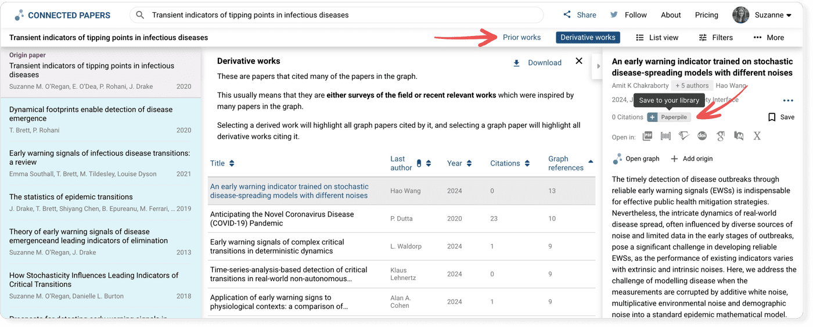Toggle Derivative works view off

pos(588,38)
